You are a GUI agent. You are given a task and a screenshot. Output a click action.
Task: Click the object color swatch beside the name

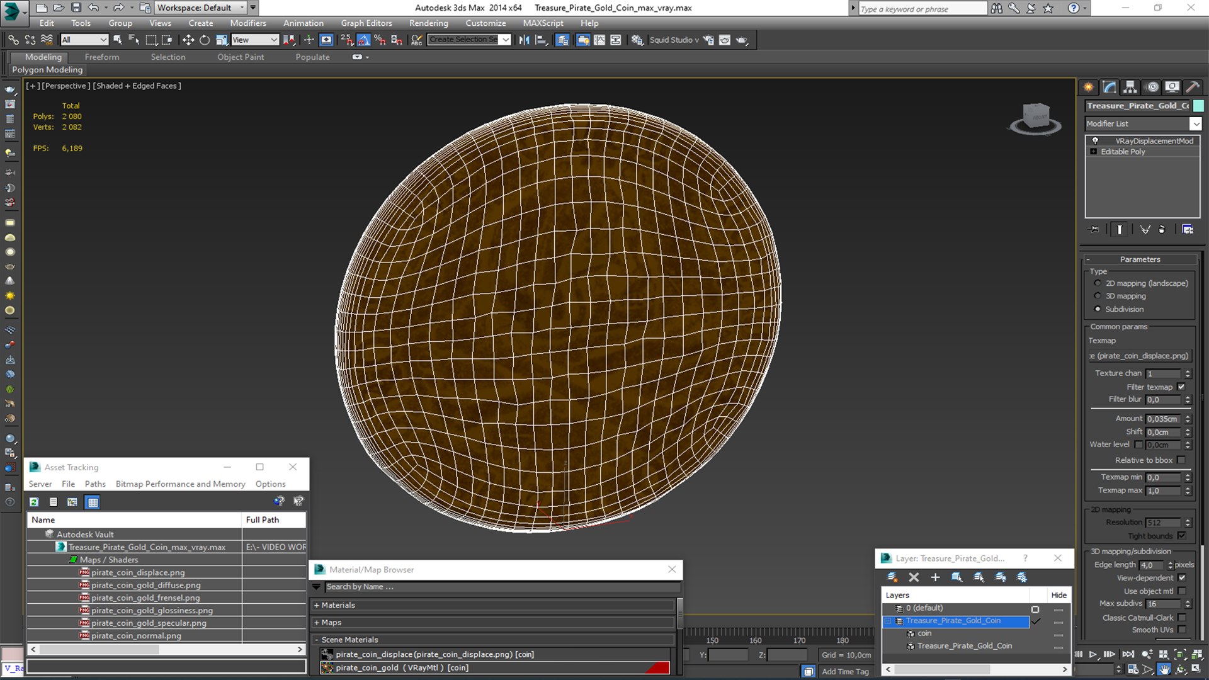click(x=1198, y=106)
